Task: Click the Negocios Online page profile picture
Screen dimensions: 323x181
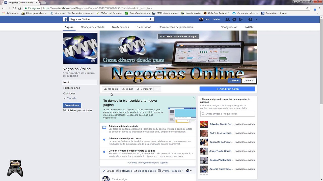Action: coord(80,48)
